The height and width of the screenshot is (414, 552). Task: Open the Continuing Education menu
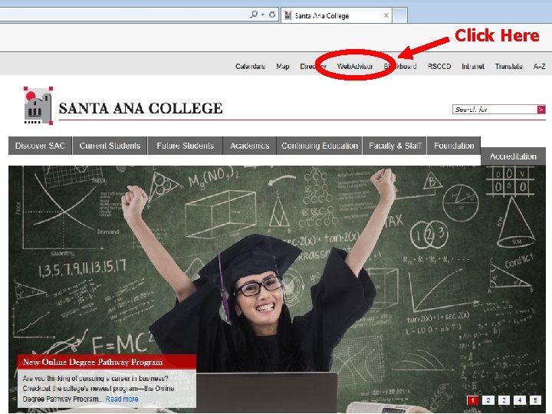pos(320,146)
